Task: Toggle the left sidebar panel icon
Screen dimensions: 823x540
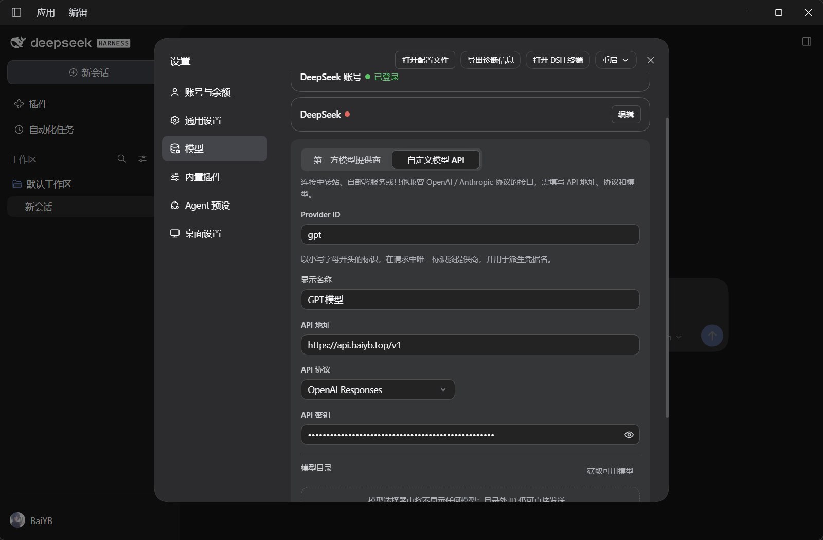Action: (16, 12)
